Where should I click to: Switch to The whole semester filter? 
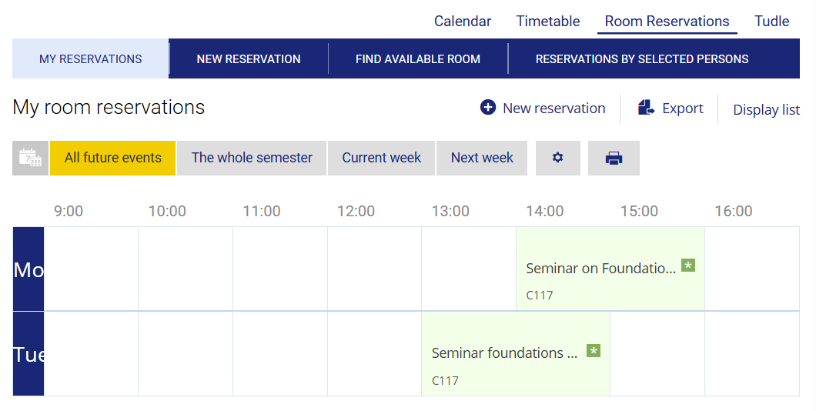pyautogui.click(x=252, y=158)
